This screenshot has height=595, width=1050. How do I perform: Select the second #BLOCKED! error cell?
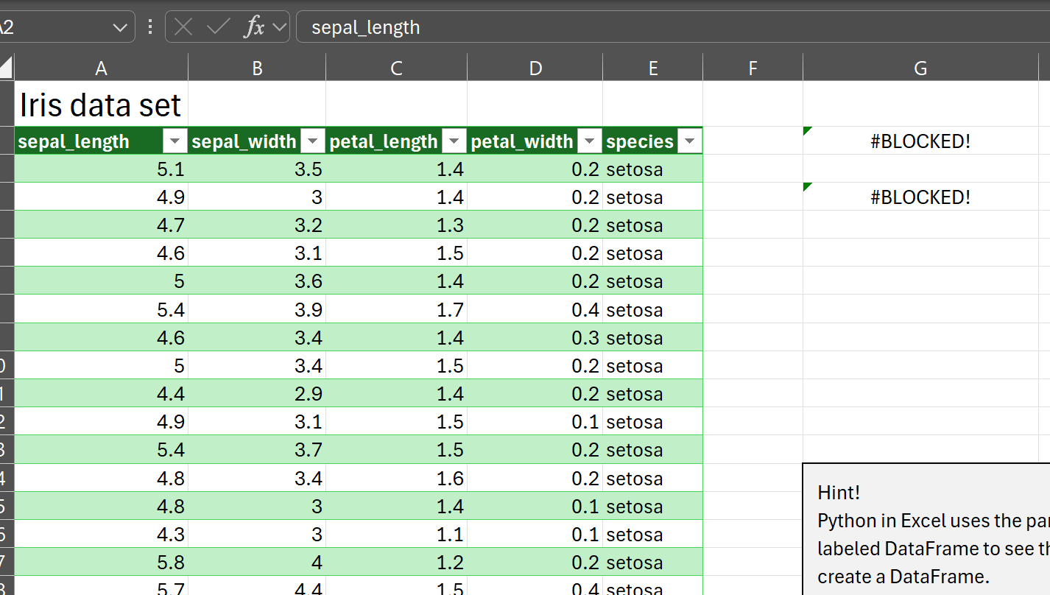920,197
